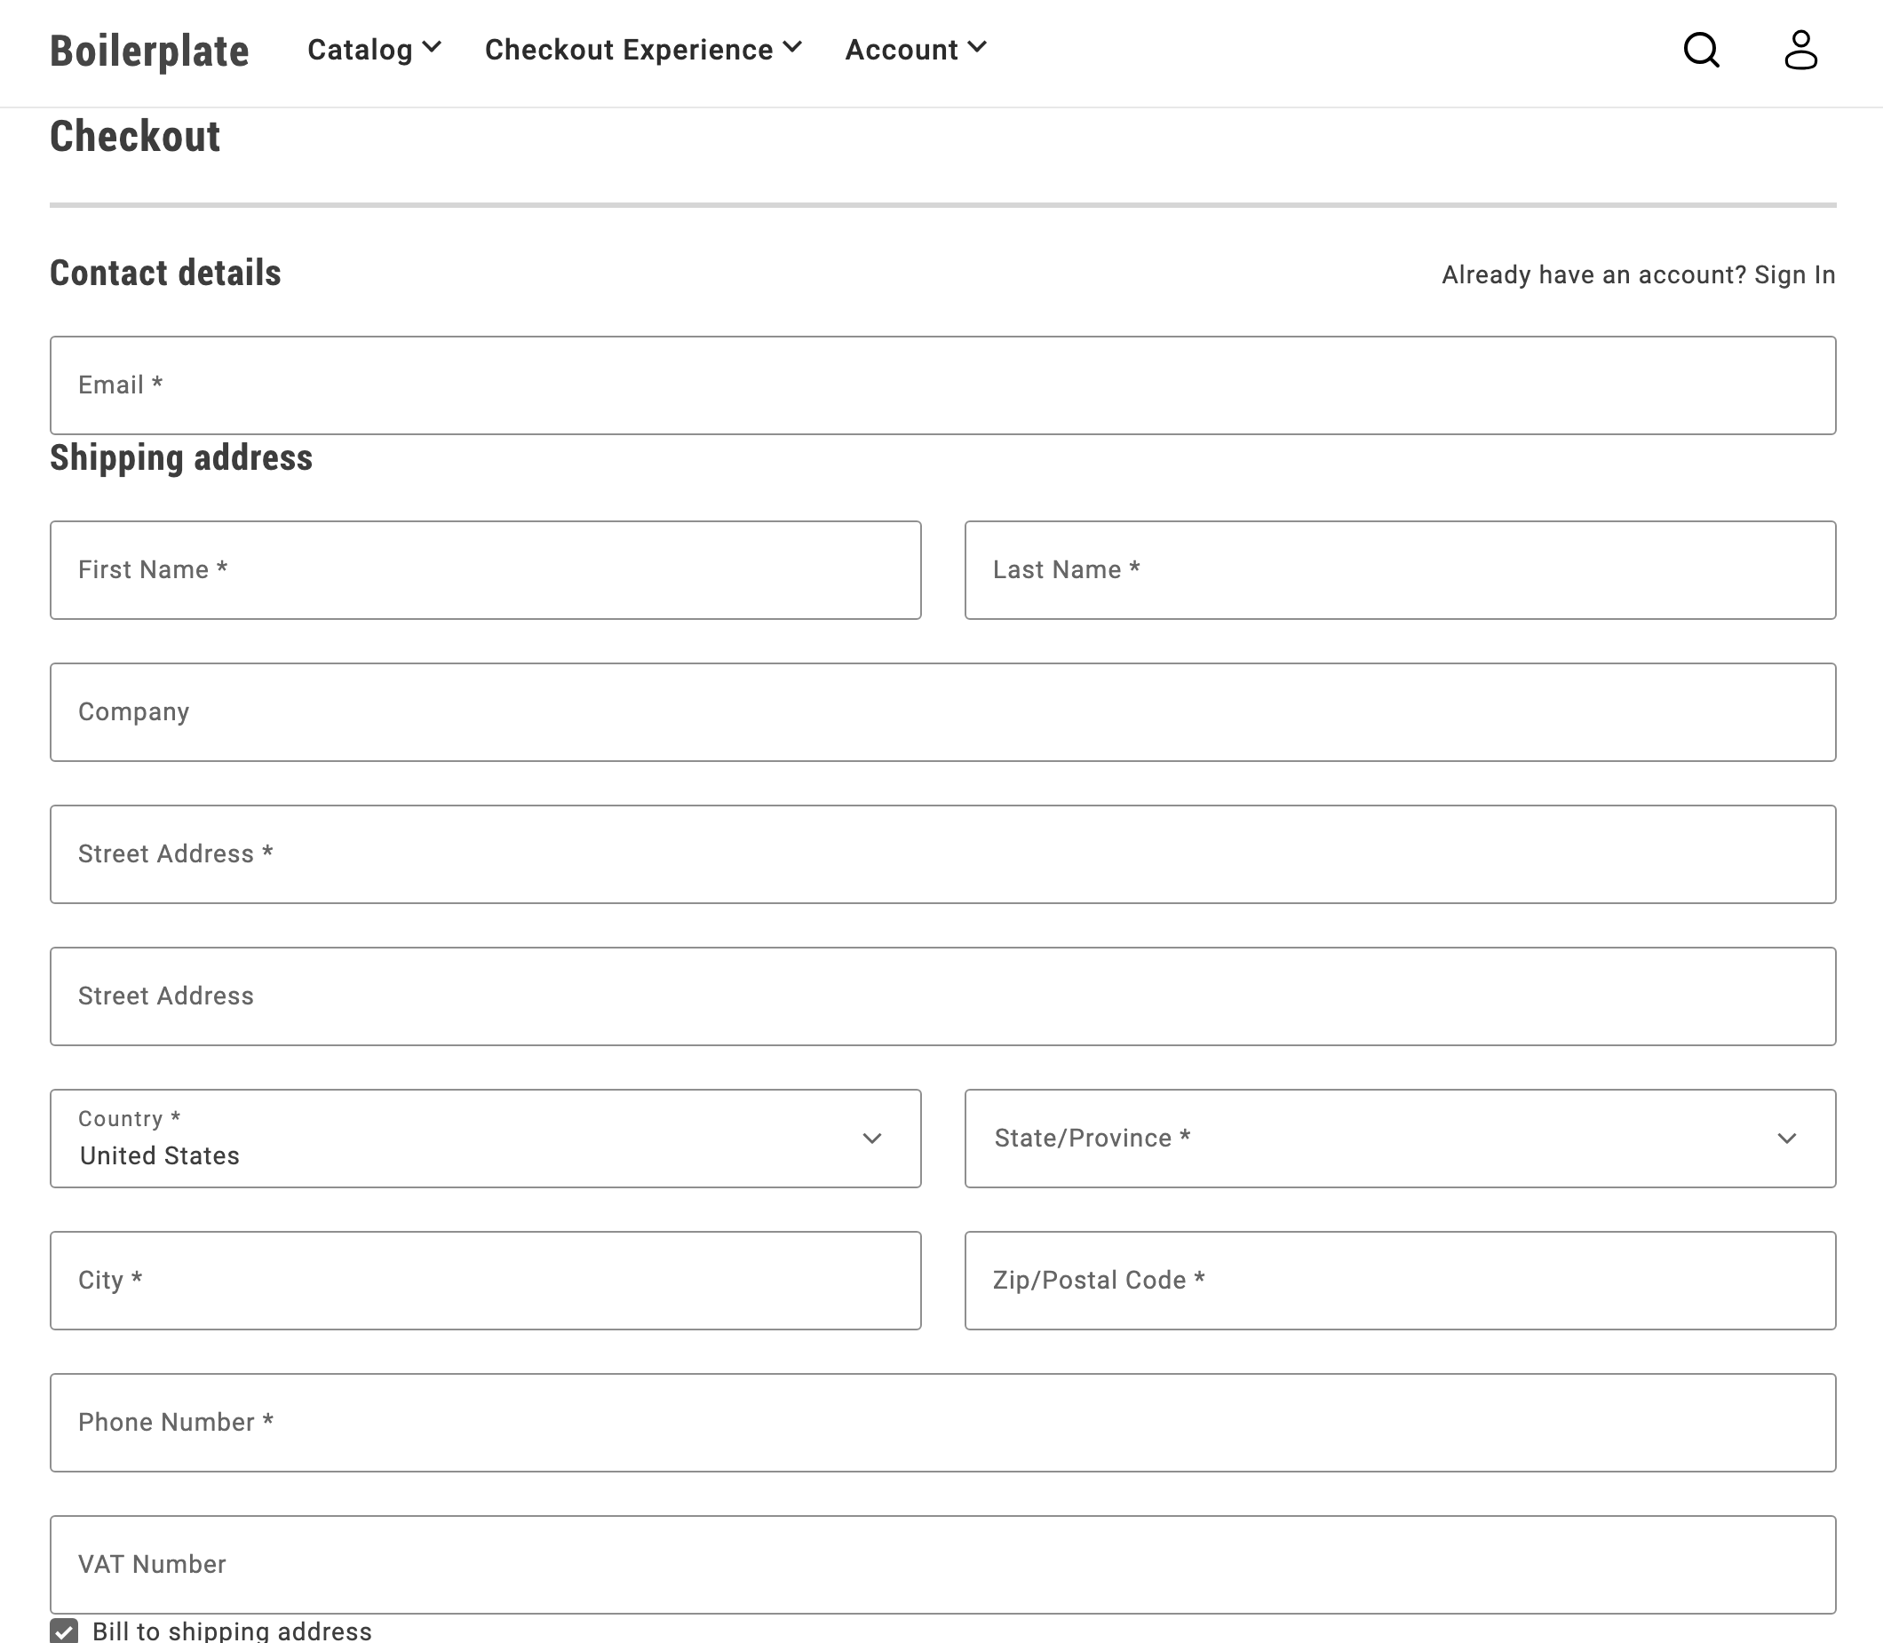1883x1643 pixels.
Task: Click the Checkout page heading
Action: (135, 137)
